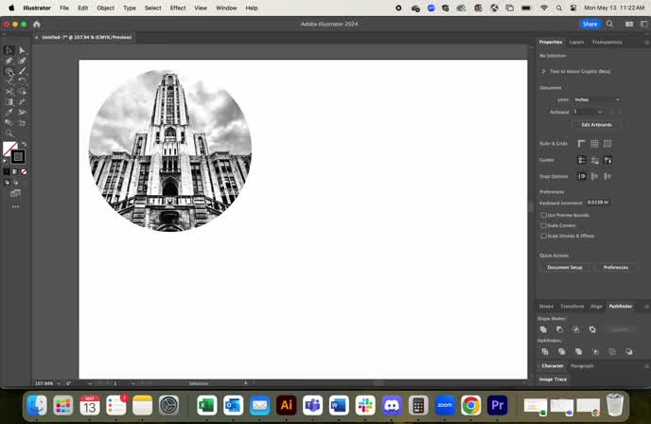Click the Divide pathfinder icon
The width and height of the screenshot is (651, 424).
pos(545,352)
